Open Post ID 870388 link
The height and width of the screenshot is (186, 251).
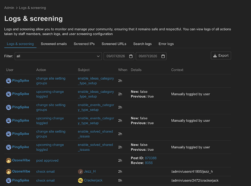[x=150, y=158]
